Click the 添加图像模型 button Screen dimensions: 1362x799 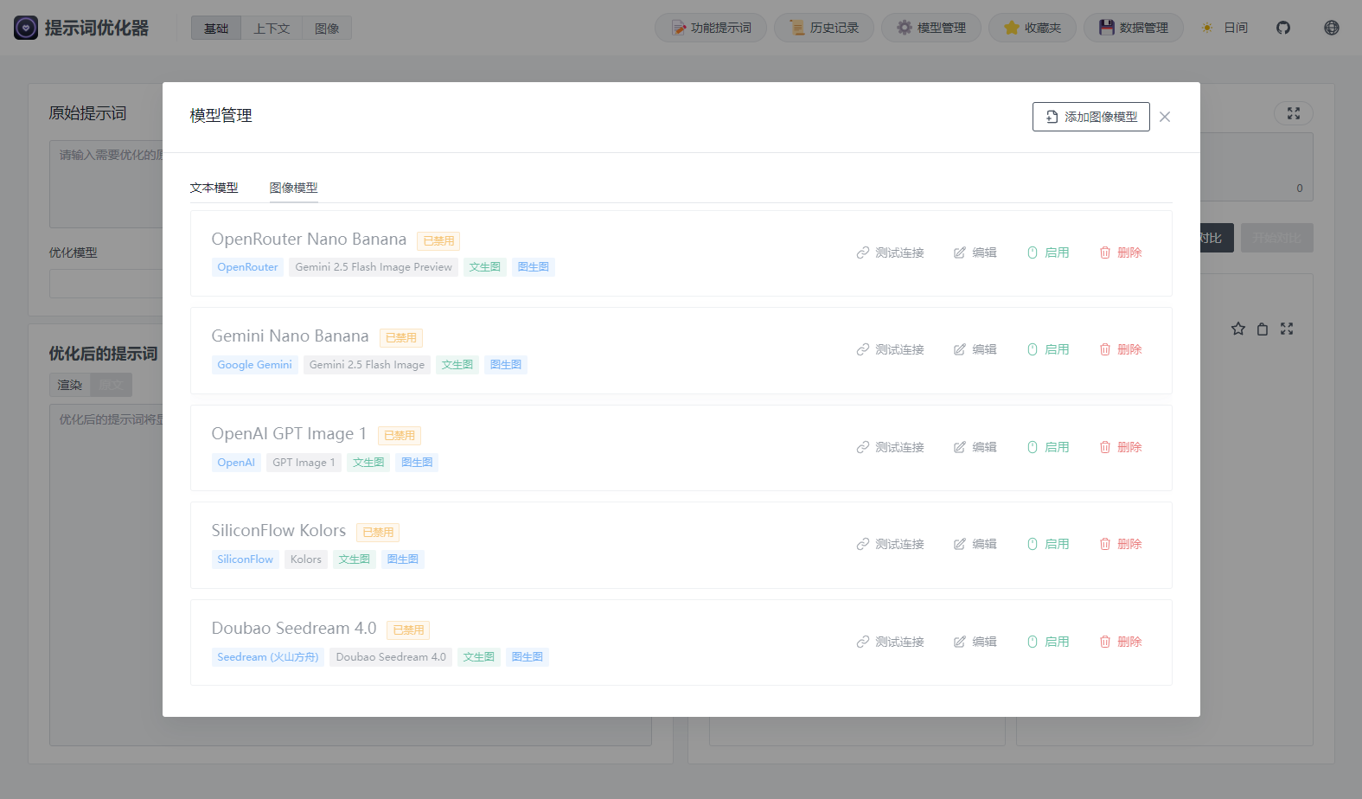pyautogui.click(x=1090, y=117)
